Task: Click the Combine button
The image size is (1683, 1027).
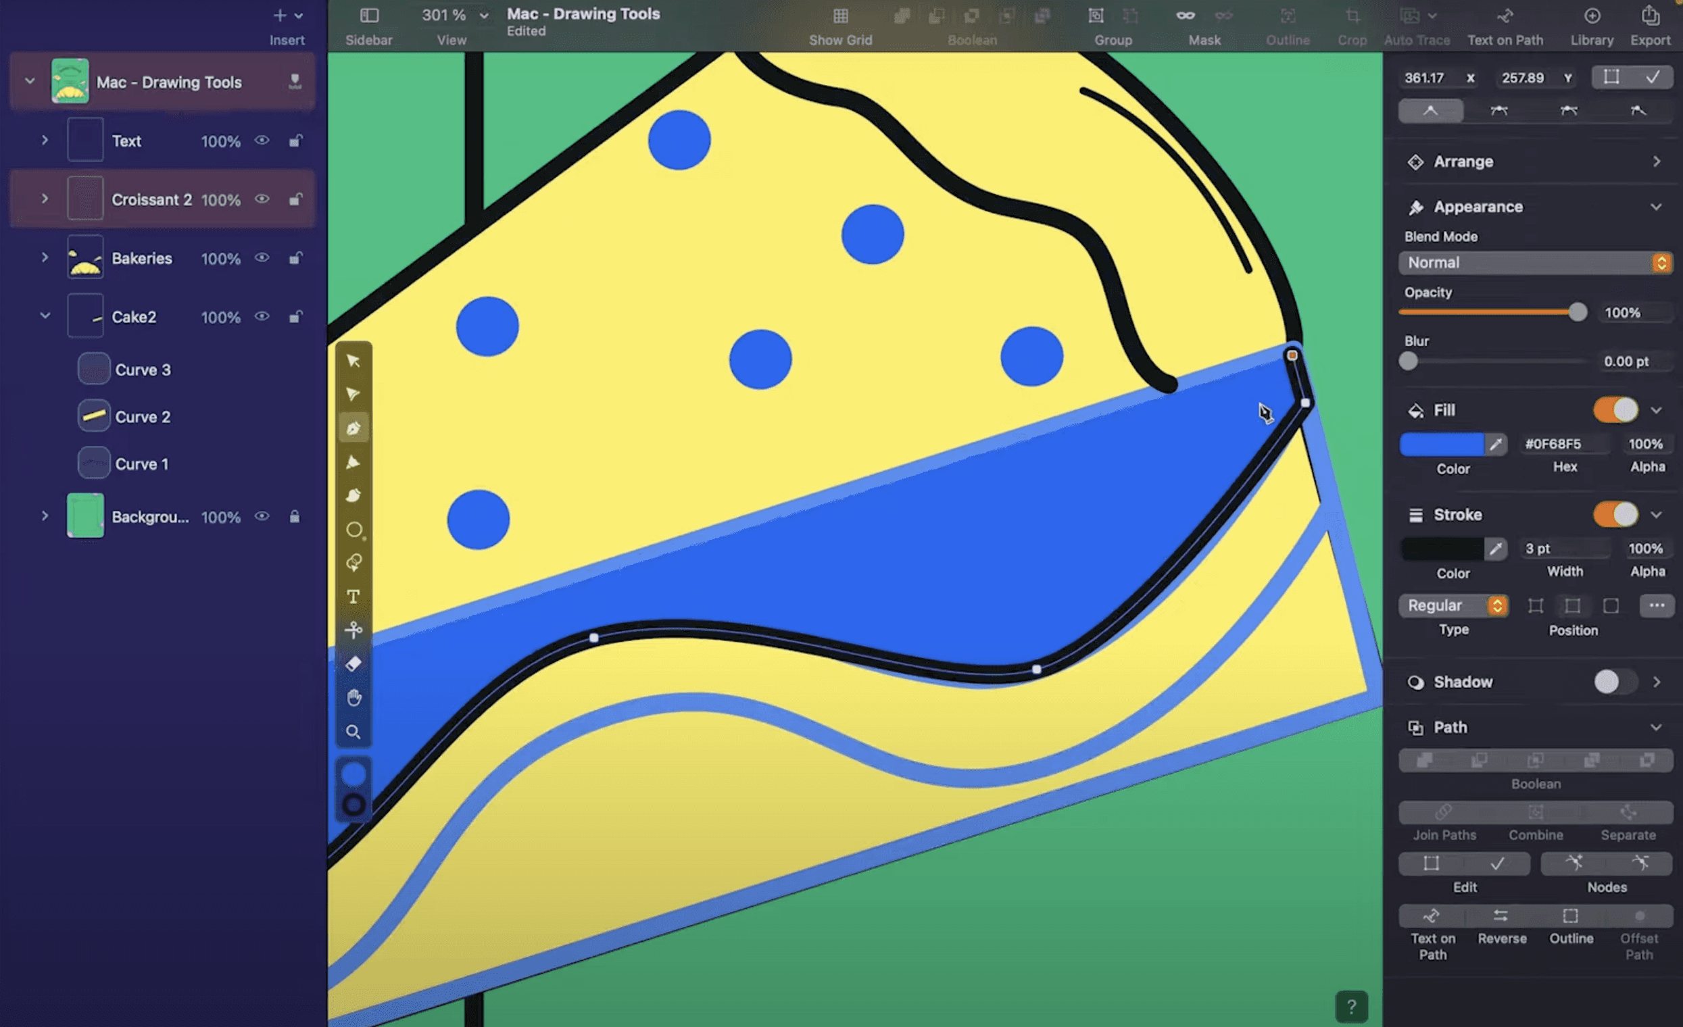Action: pos(1536,813)
